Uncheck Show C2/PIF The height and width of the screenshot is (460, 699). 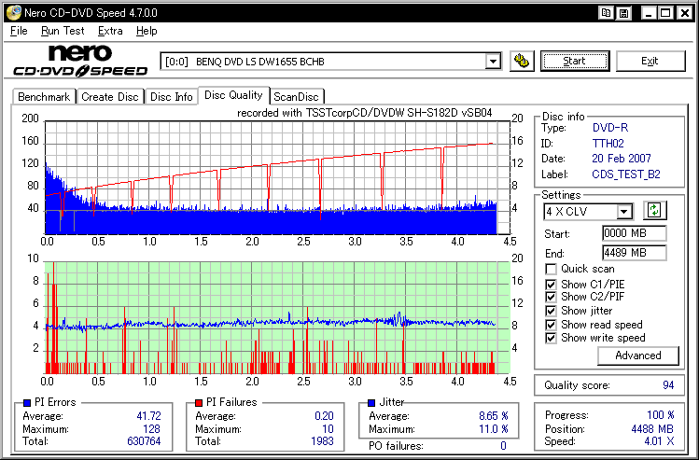551,297
